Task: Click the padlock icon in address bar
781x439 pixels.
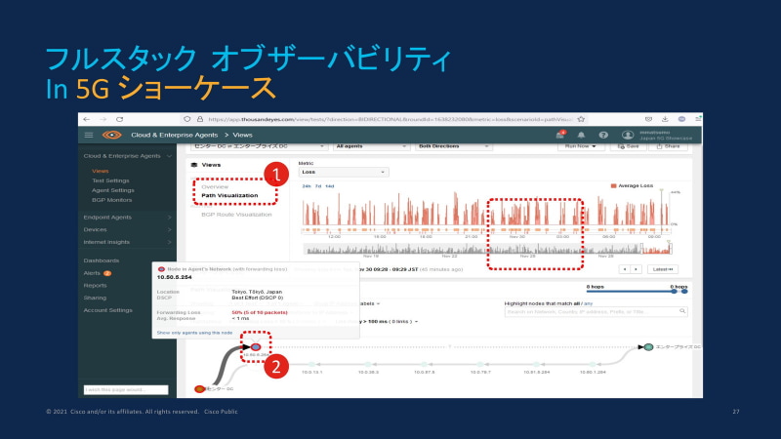Action: pos(200,119)
